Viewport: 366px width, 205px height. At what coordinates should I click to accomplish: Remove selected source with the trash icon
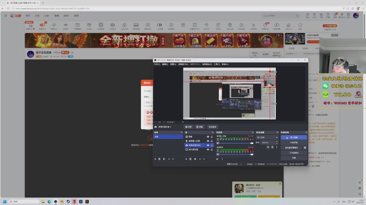pyautogui.click(x=190, y=159)
